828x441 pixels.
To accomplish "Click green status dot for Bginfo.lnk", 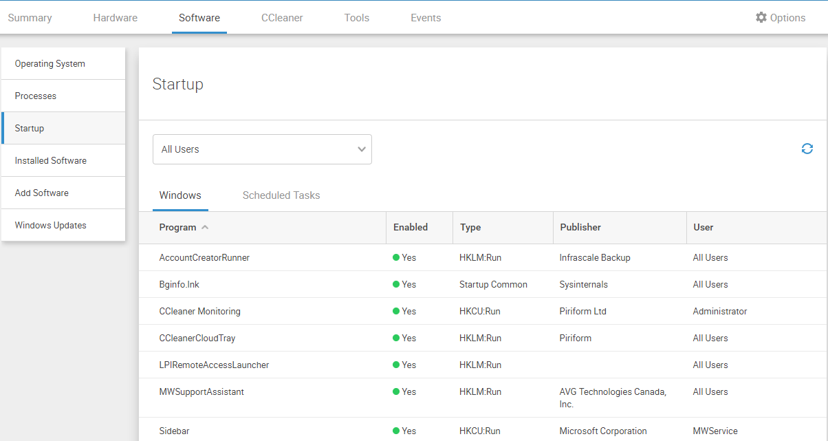I will coord(396,285).
